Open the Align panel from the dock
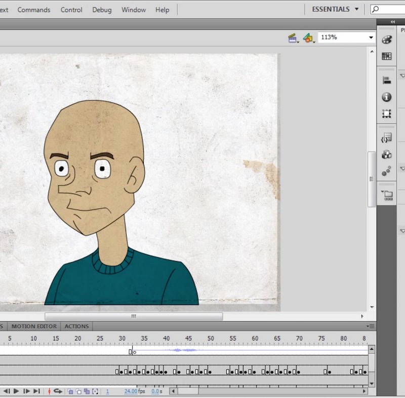 pyautogui.click(x=386, y=79)
